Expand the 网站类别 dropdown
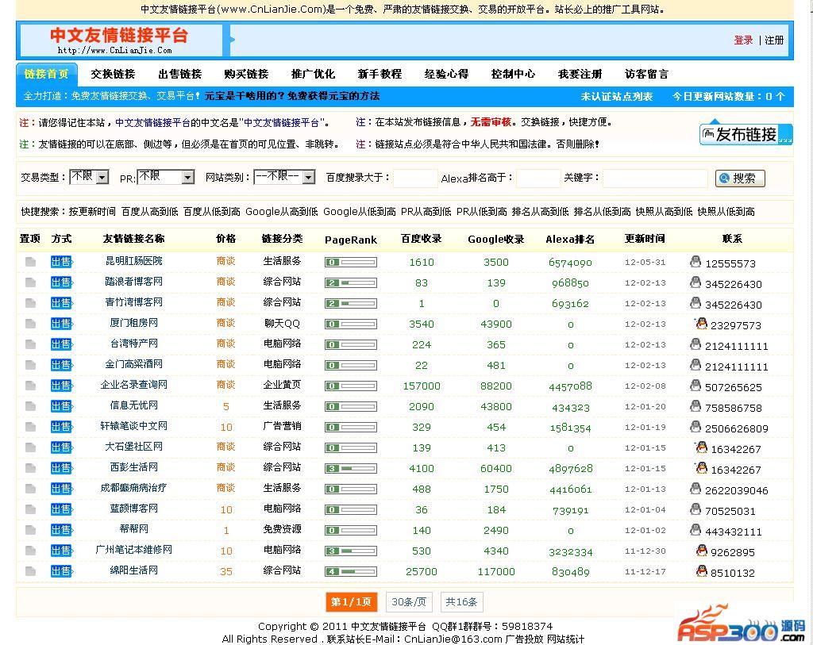The image size is (813, 645). 284,177
